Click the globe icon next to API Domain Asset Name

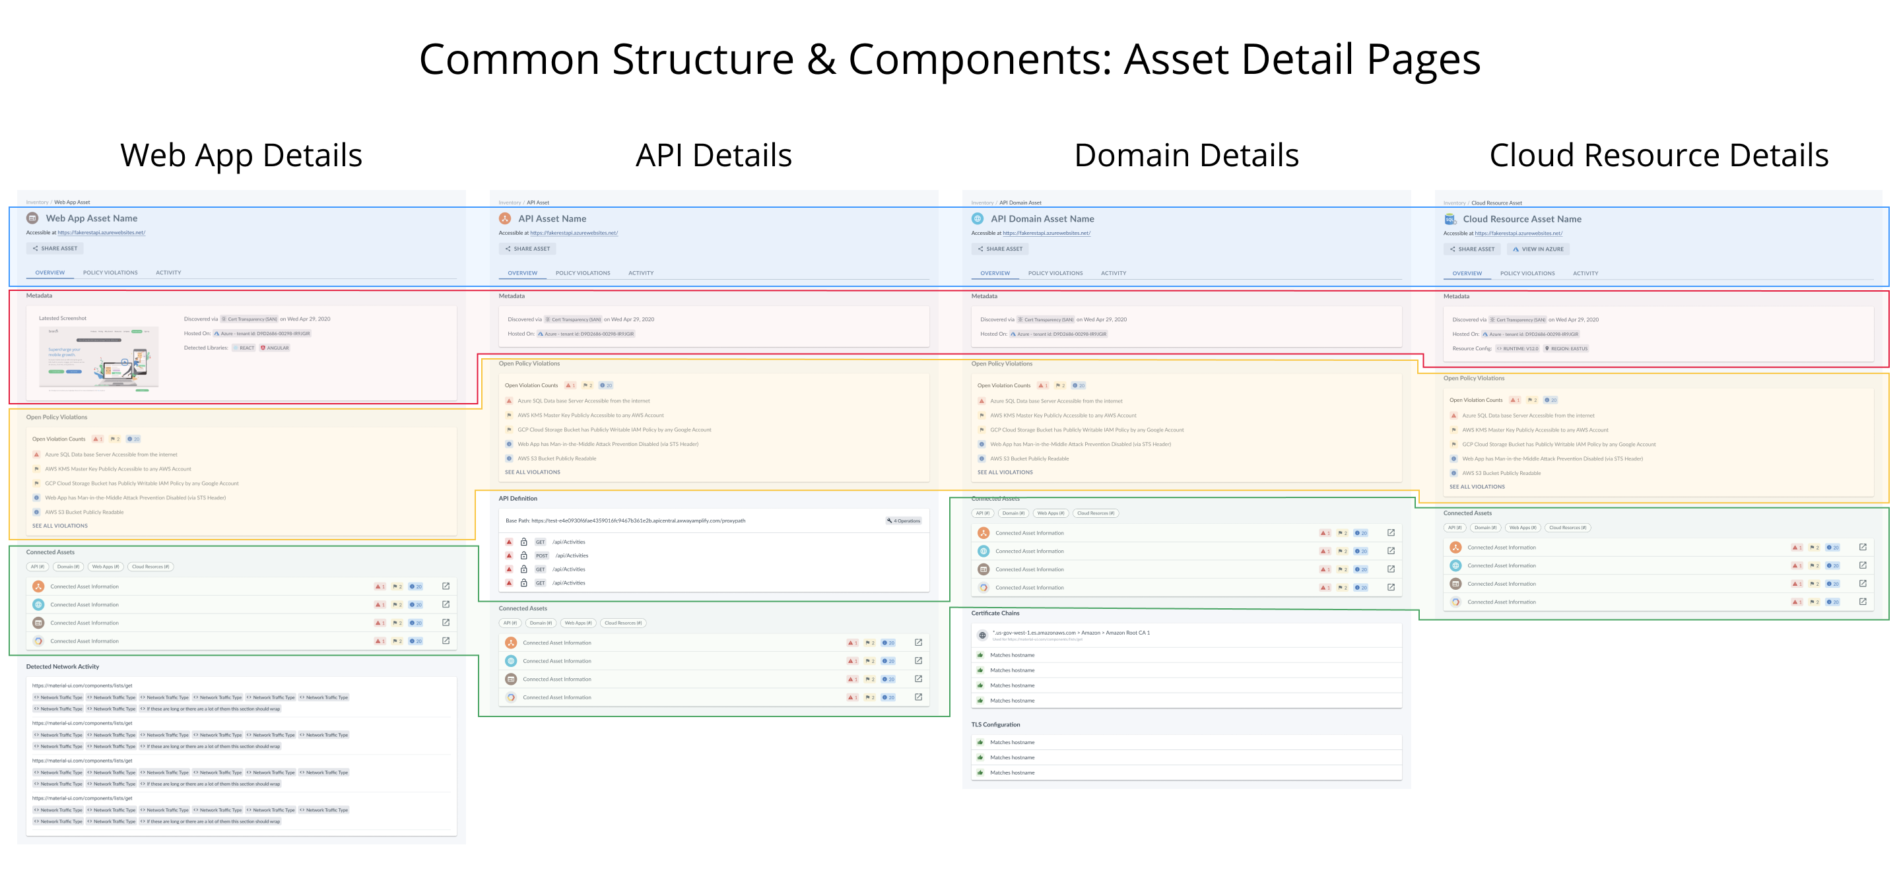tap(977, 218)
